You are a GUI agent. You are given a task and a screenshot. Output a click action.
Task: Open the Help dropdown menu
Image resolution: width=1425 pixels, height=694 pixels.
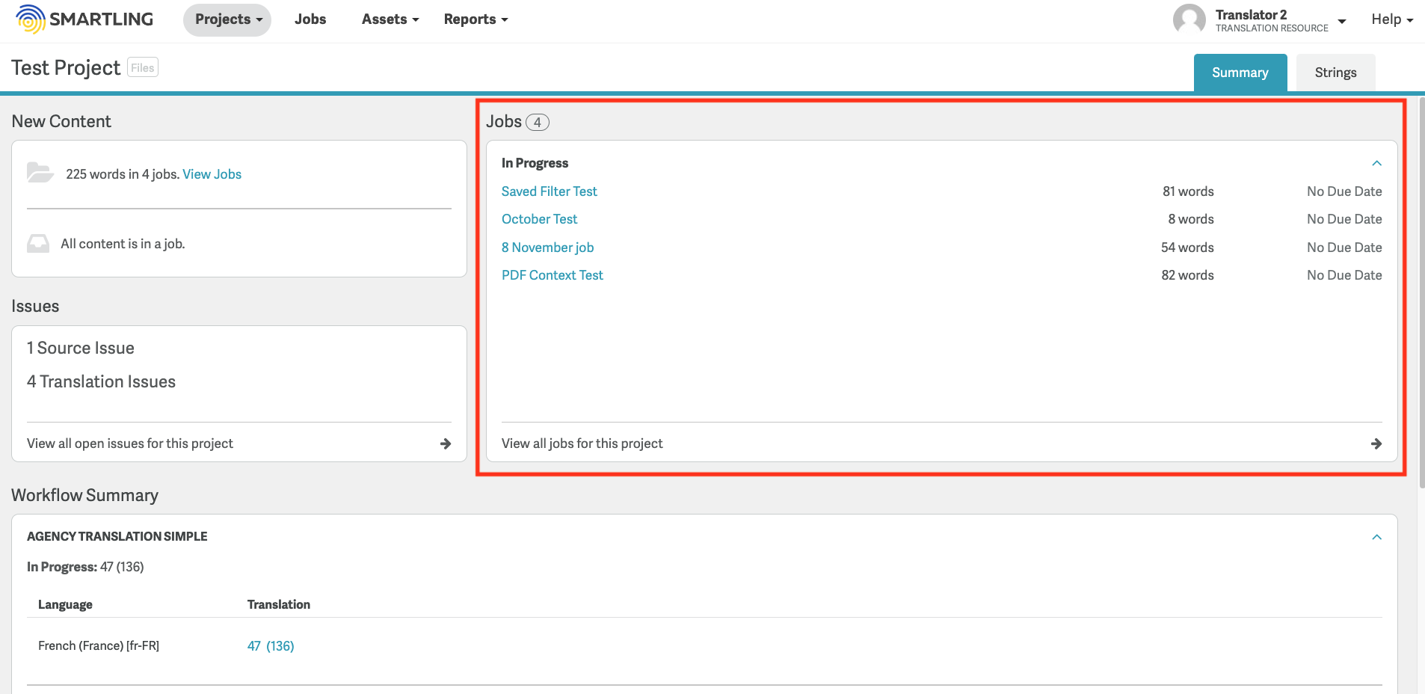tap(1392, 19)
